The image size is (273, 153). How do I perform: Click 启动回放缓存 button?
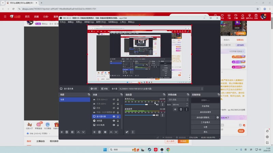tap(205, 112)
